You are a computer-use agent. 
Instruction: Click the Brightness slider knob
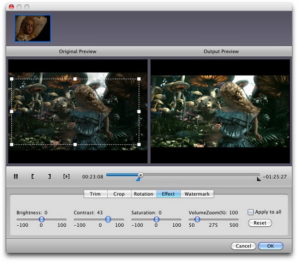[x=42, y=219]
